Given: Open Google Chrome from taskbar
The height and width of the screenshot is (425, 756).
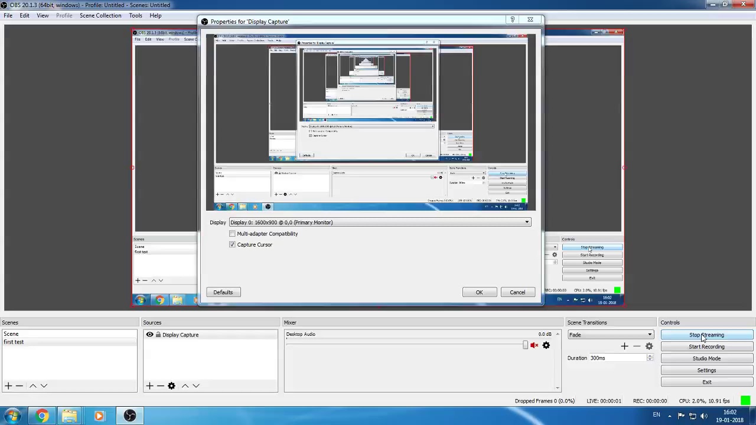Looking at the screenshot, I should pos(41,416).
